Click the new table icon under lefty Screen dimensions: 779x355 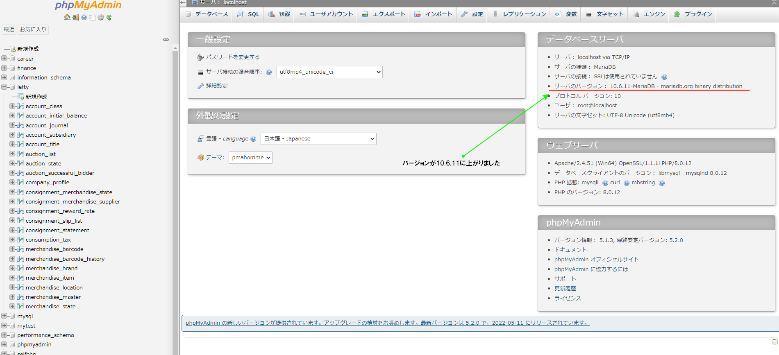click(x=21, y=97)
